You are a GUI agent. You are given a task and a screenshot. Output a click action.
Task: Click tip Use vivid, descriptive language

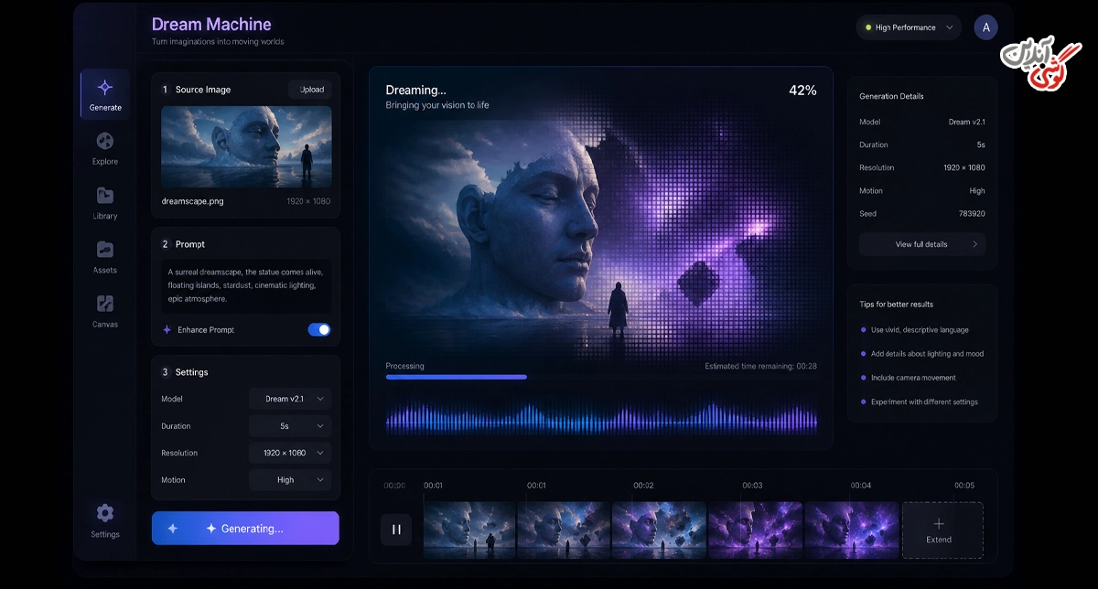(920, 330)
